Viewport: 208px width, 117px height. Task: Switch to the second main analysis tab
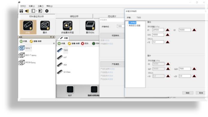point(74,16)
